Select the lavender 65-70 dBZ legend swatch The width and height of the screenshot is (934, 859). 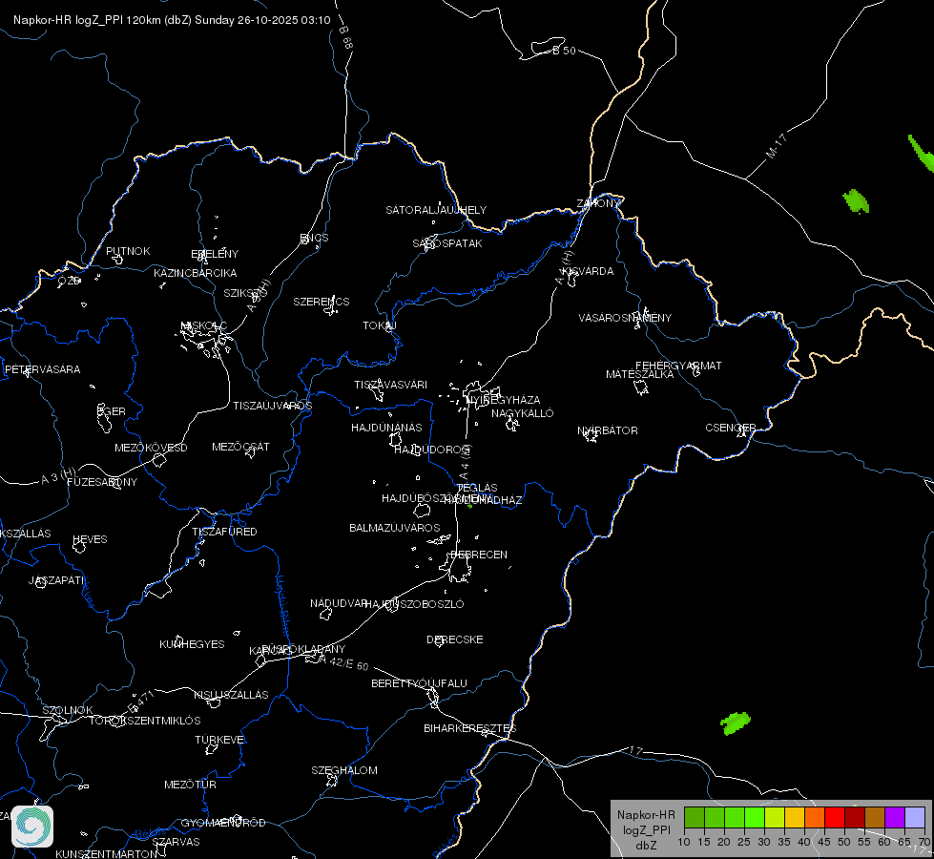point(914,817)
